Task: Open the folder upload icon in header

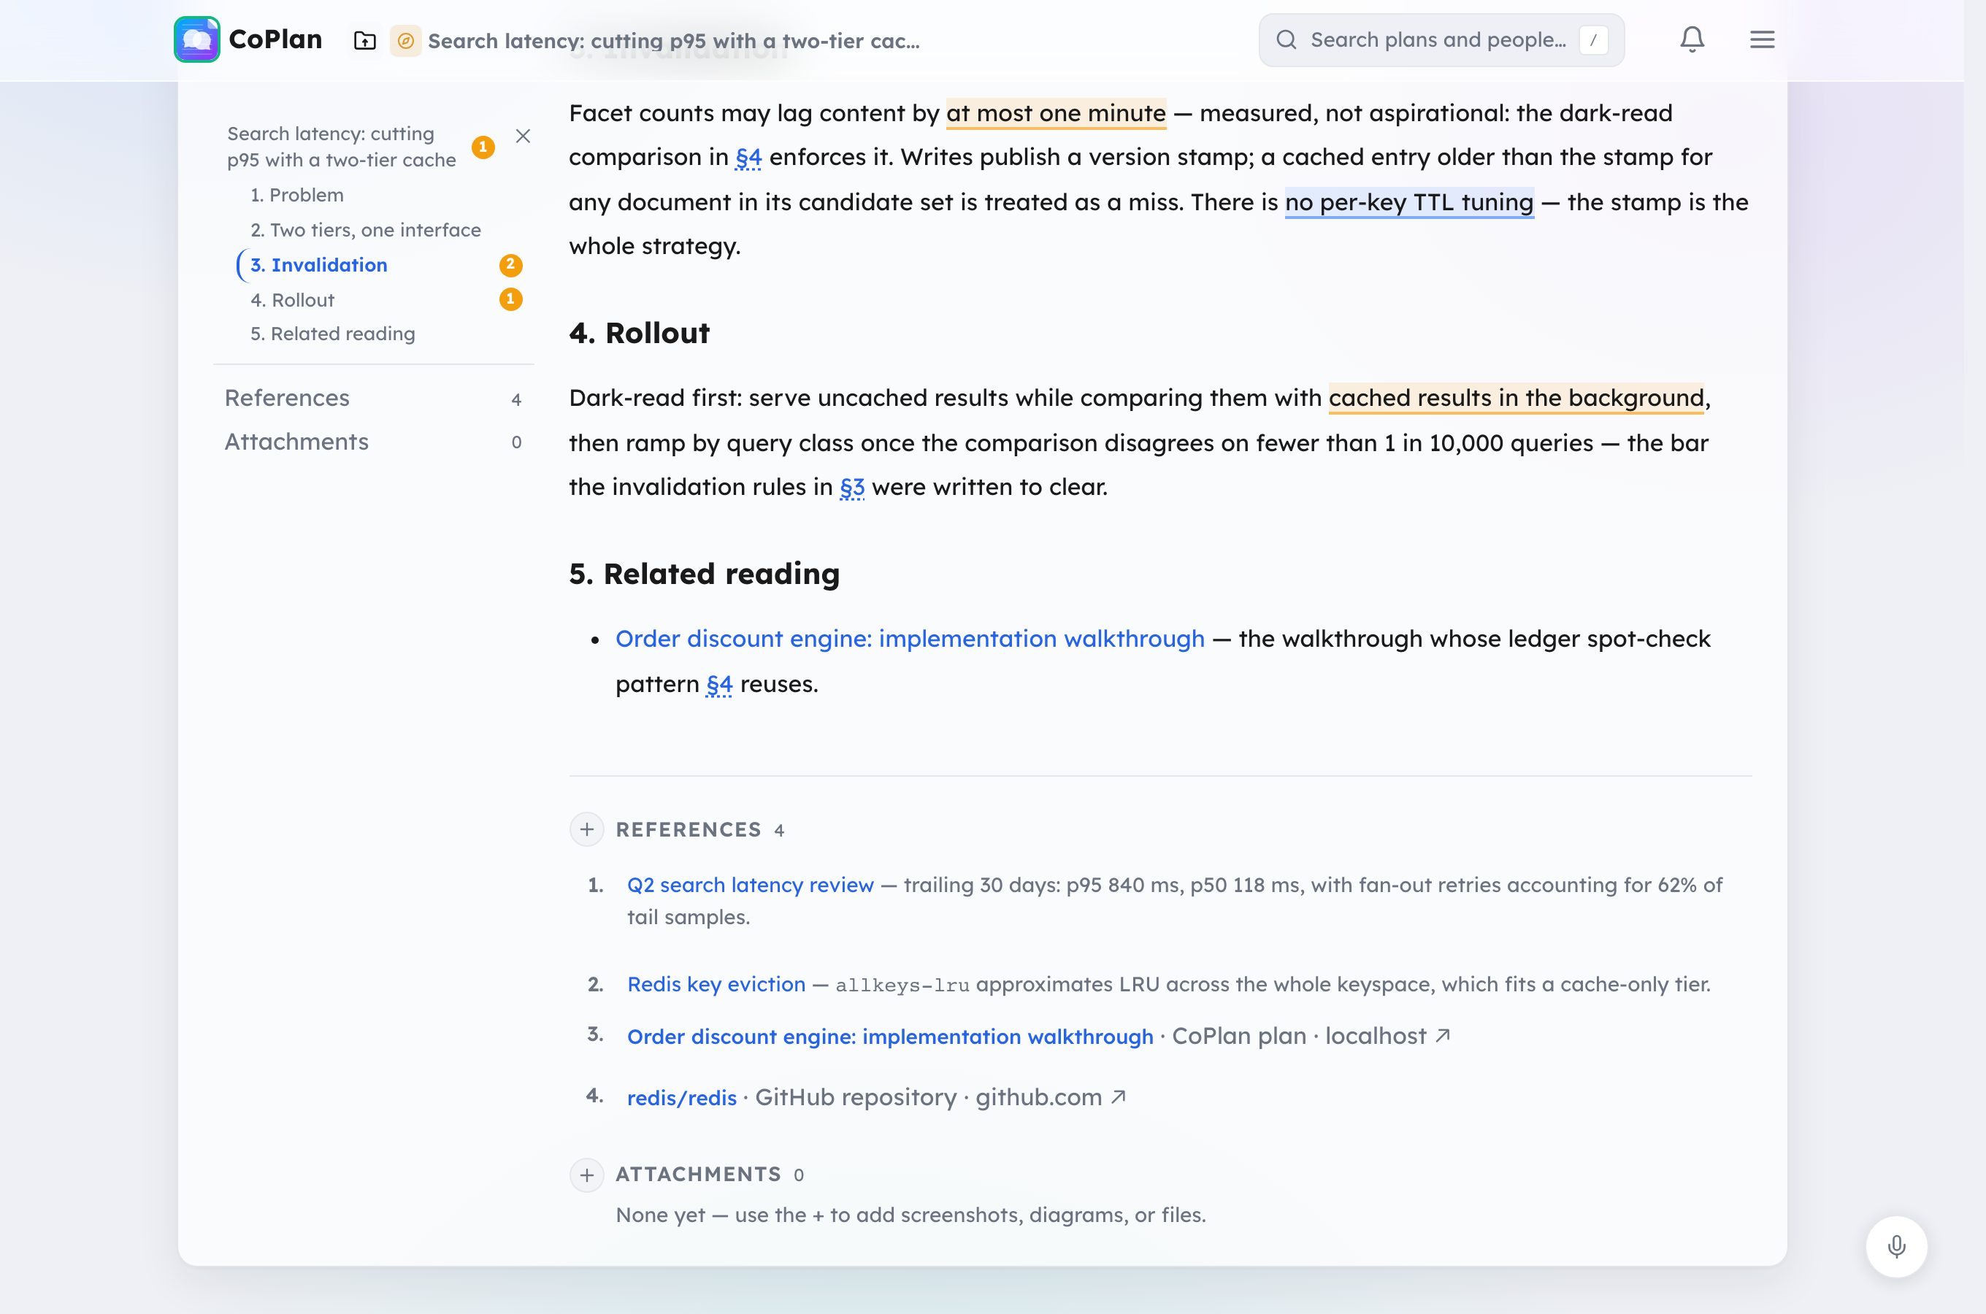Action: [364, 40]
